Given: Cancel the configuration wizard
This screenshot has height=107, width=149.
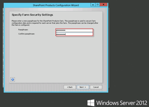Looking at the screenshot, I should coord(96,87).
